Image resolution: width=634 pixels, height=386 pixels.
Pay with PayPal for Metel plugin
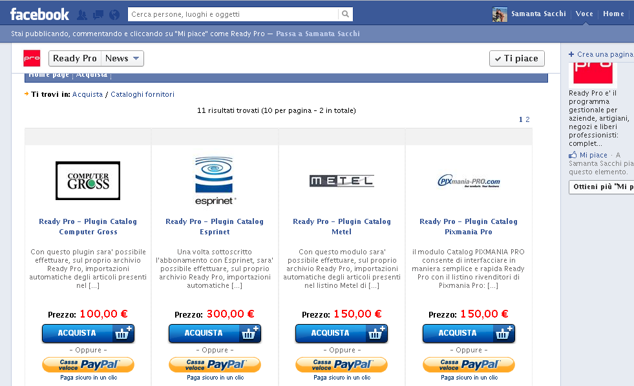click(x=342, y=365)
